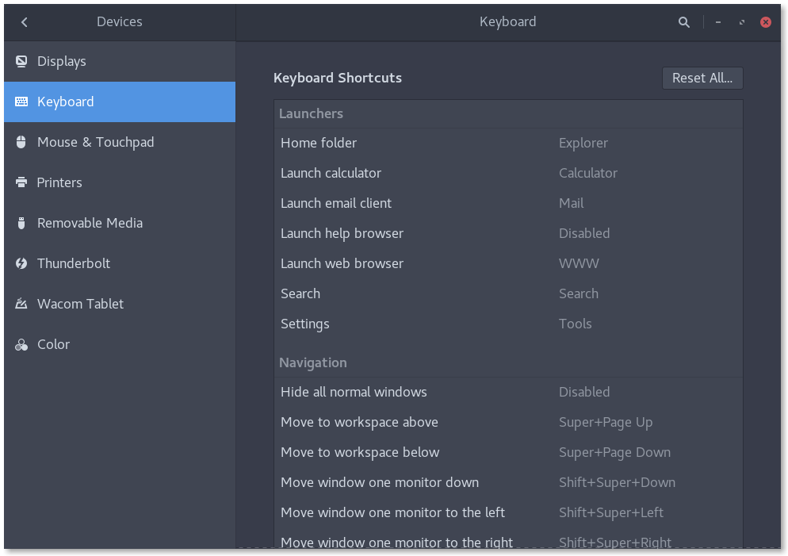Open Thunderbolt settings
This screenshot has height=556, width=788.
[x=120, y=263]
